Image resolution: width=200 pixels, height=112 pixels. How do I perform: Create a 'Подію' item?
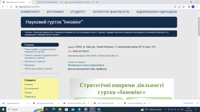tap(28, 93)
